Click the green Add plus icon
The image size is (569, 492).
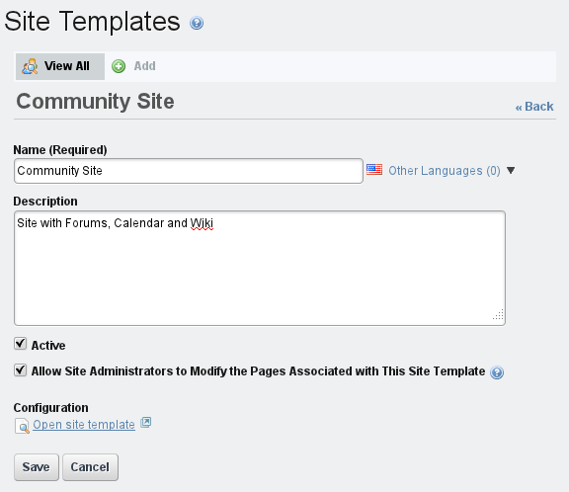[119, 66]
